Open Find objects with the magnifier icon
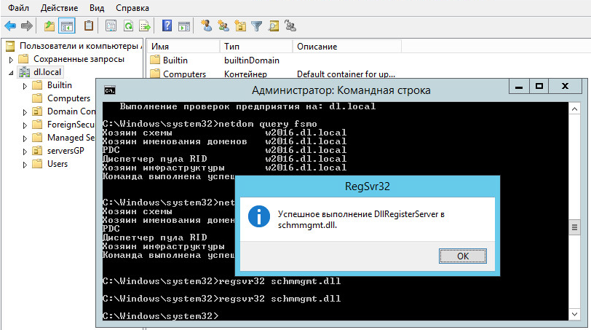 click(x=274, y=26)
